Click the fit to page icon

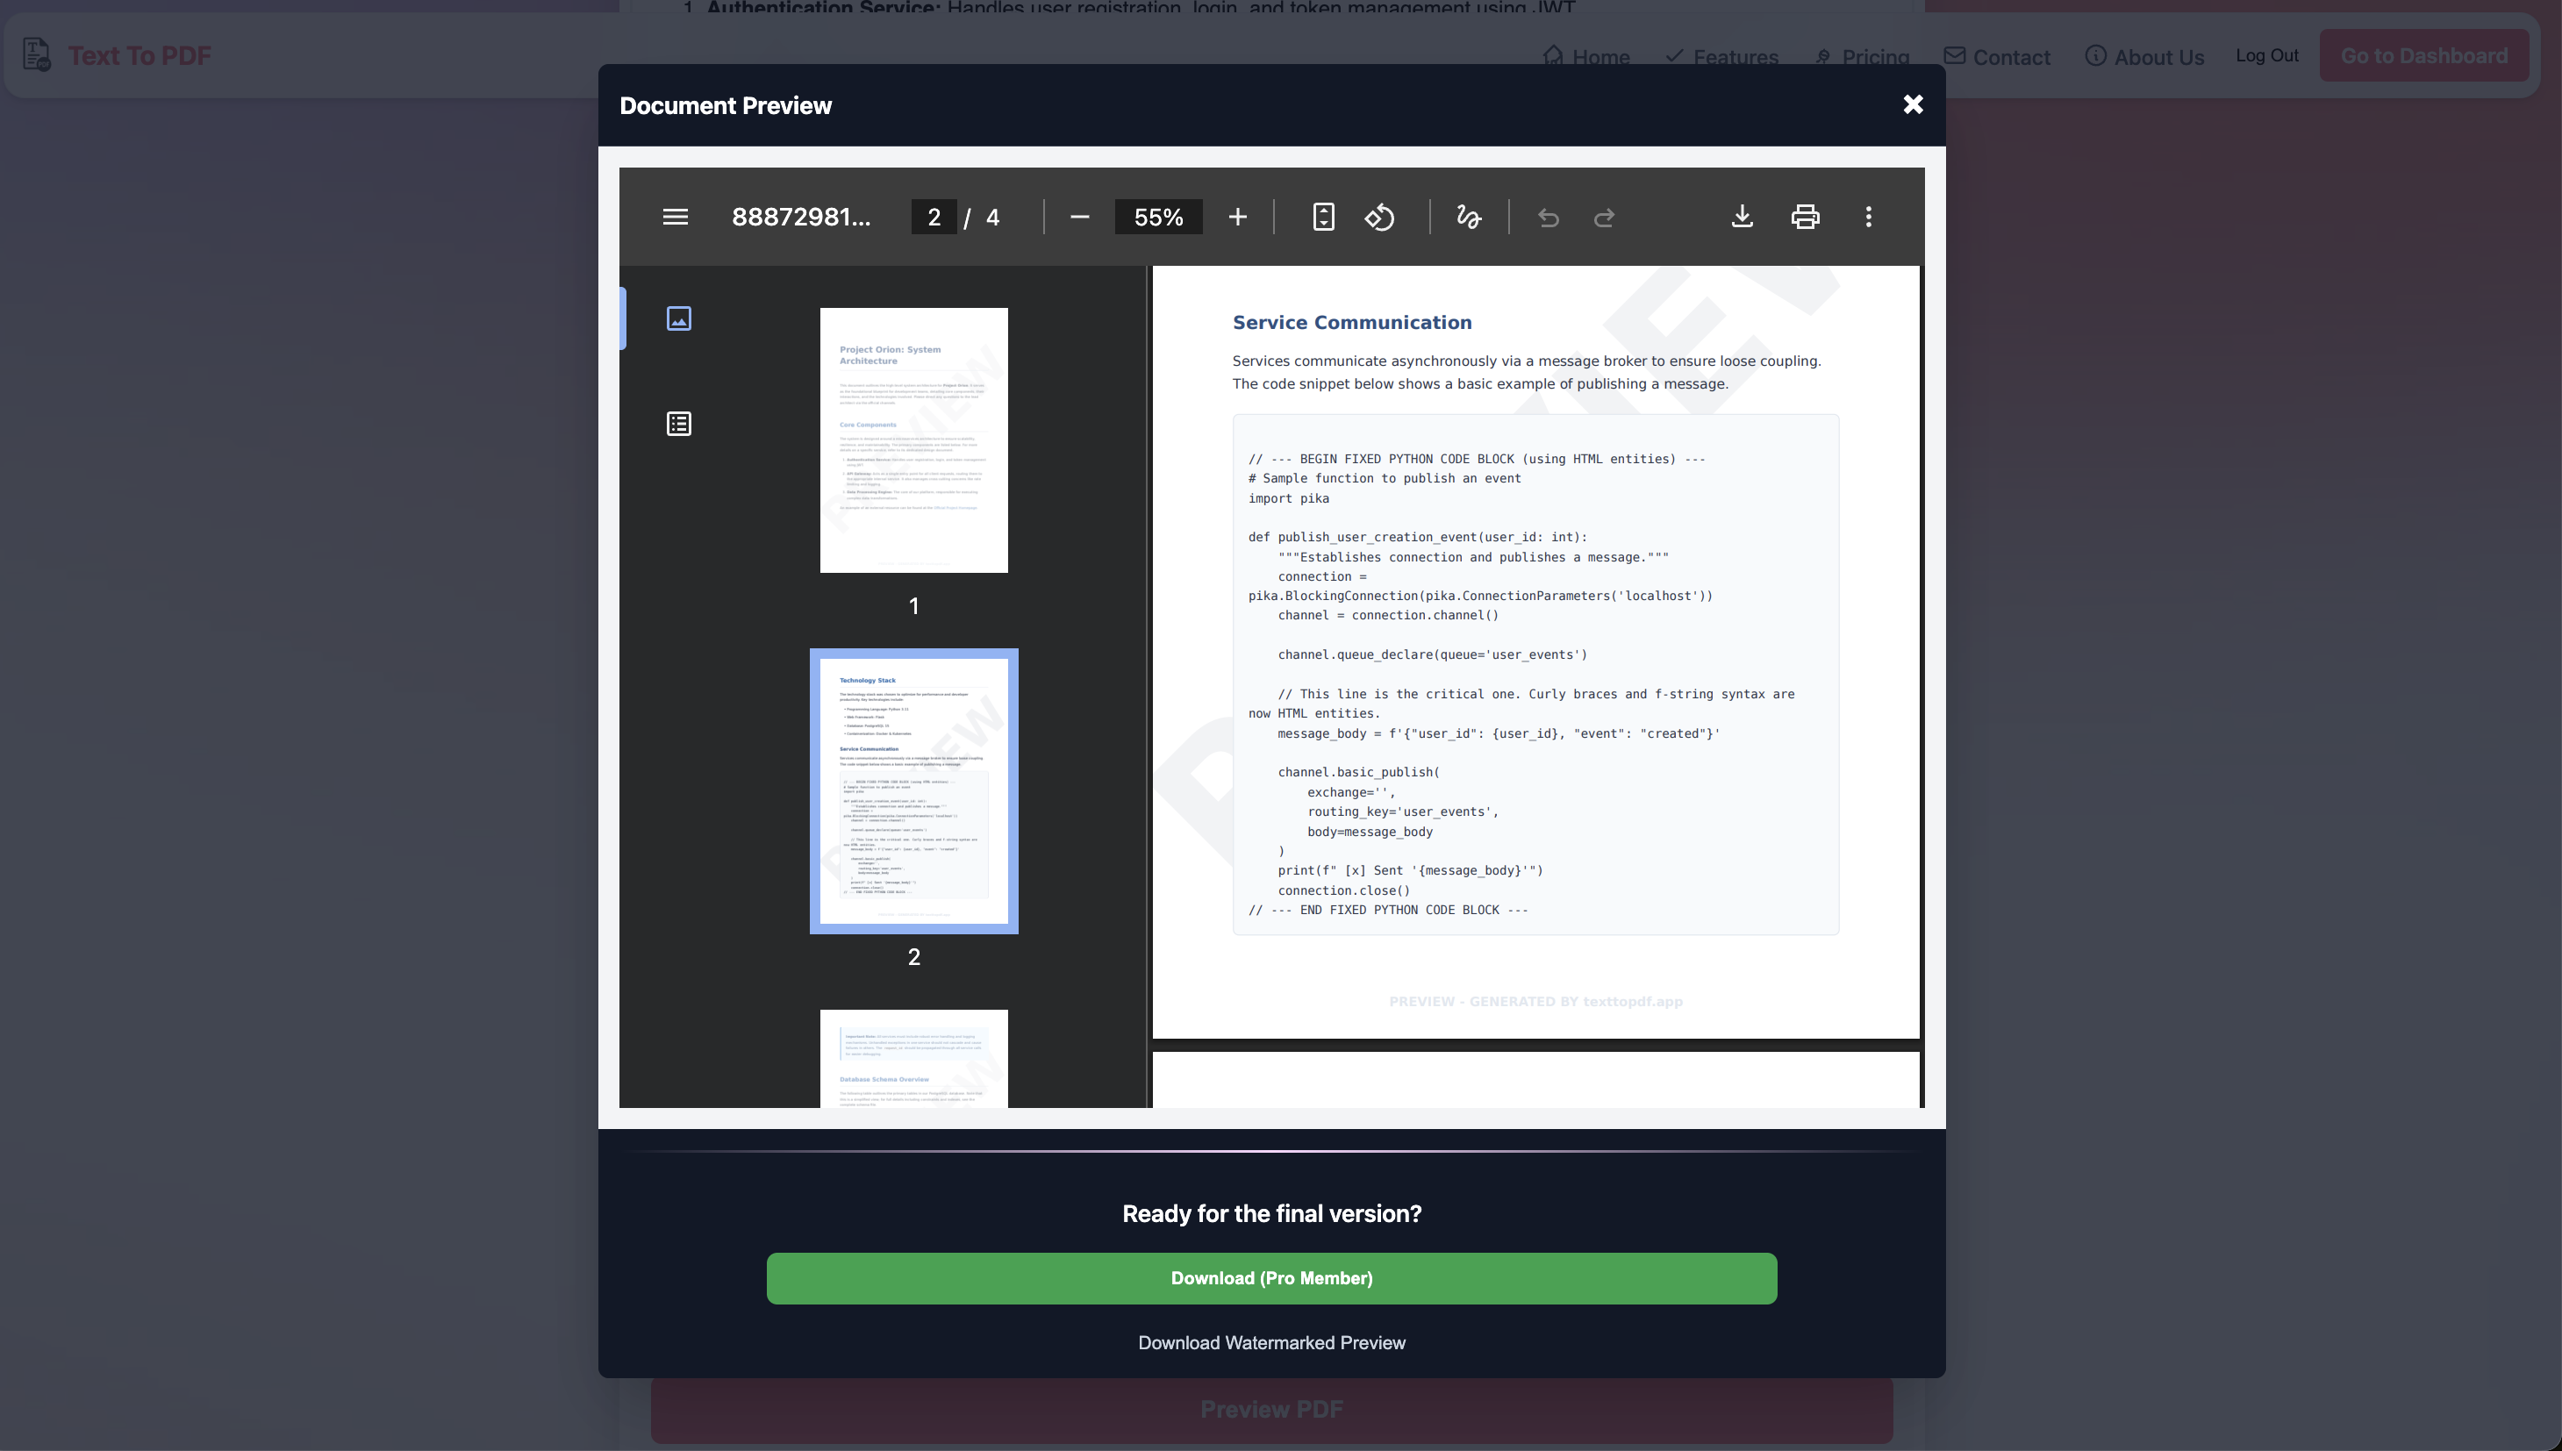(x=1323, y=218)
